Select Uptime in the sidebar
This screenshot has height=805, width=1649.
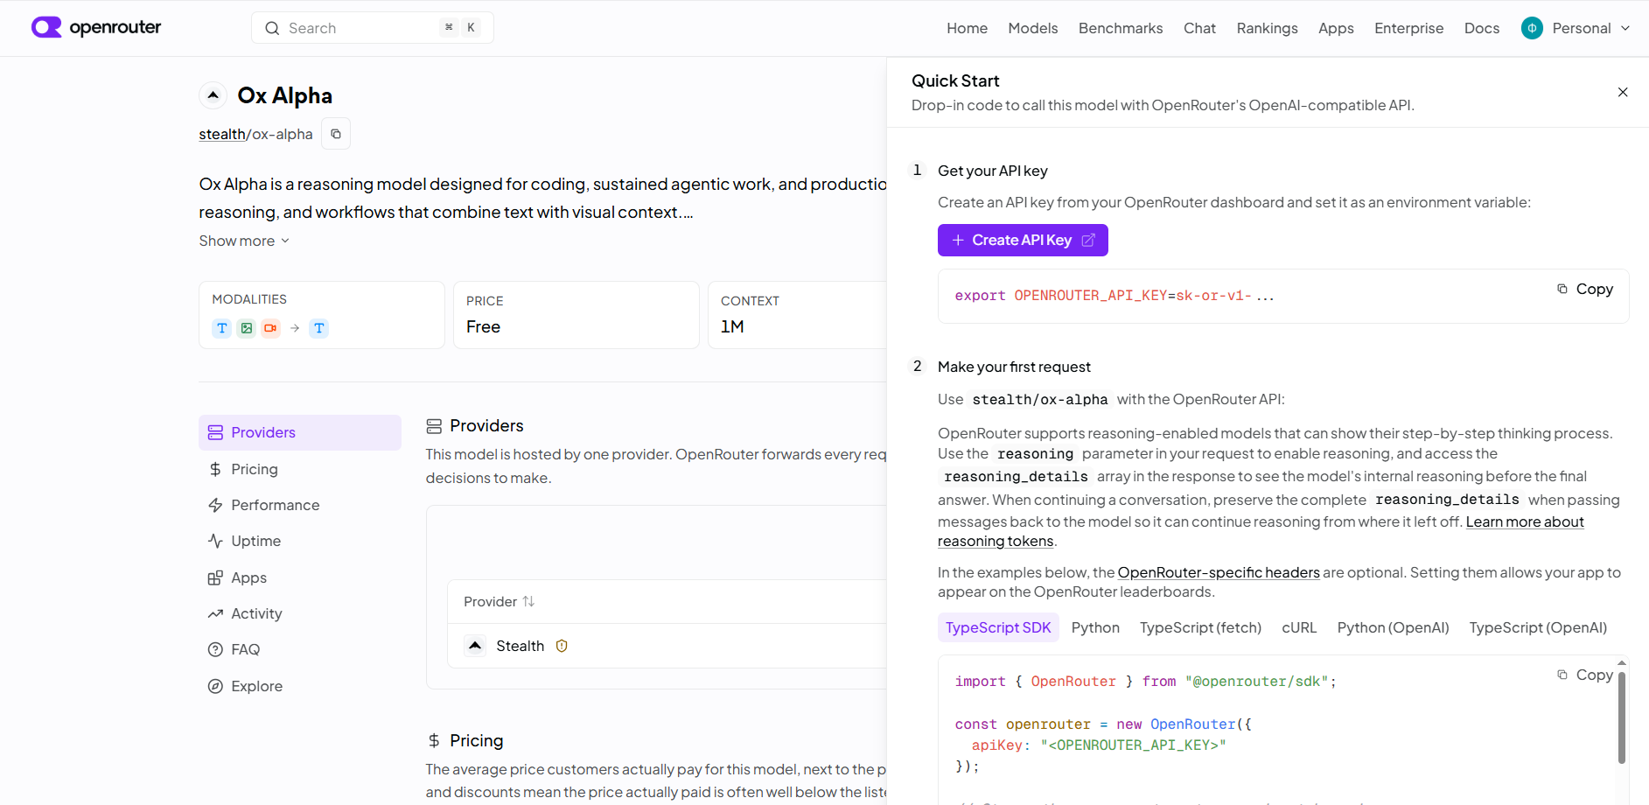pyautogui.click(x=300, y=541)
